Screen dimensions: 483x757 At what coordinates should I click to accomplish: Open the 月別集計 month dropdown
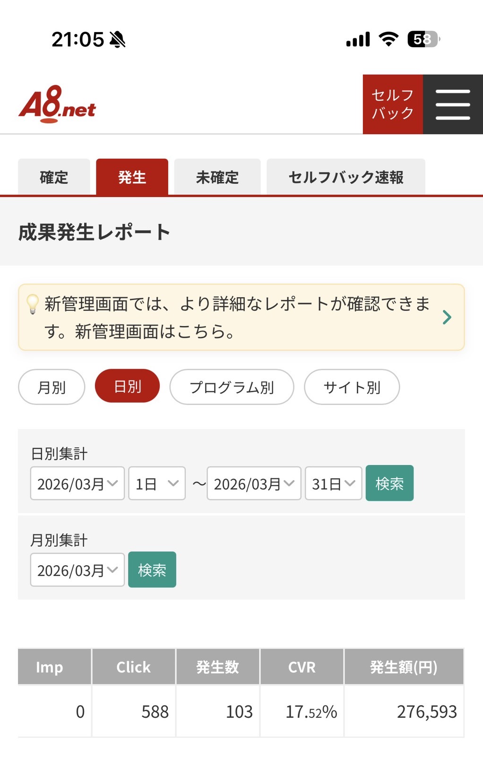(x=78, y=570)
